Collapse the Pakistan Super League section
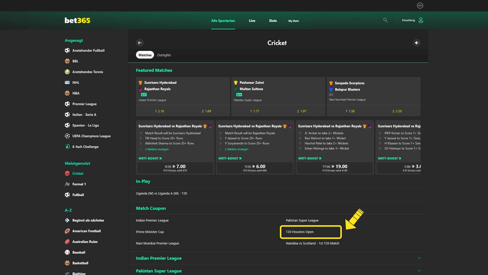Image resolution: width=488 pixels, height=275 pixels. click(419, 271)
